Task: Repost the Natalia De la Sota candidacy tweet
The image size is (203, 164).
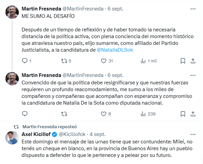Action: tap(63, 114)
